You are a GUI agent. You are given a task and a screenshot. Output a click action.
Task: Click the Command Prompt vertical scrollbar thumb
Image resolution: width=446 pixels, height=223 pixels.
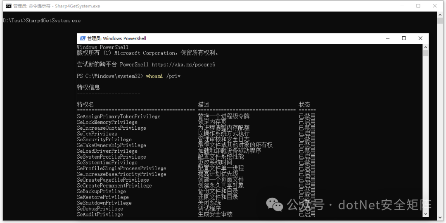440,21
